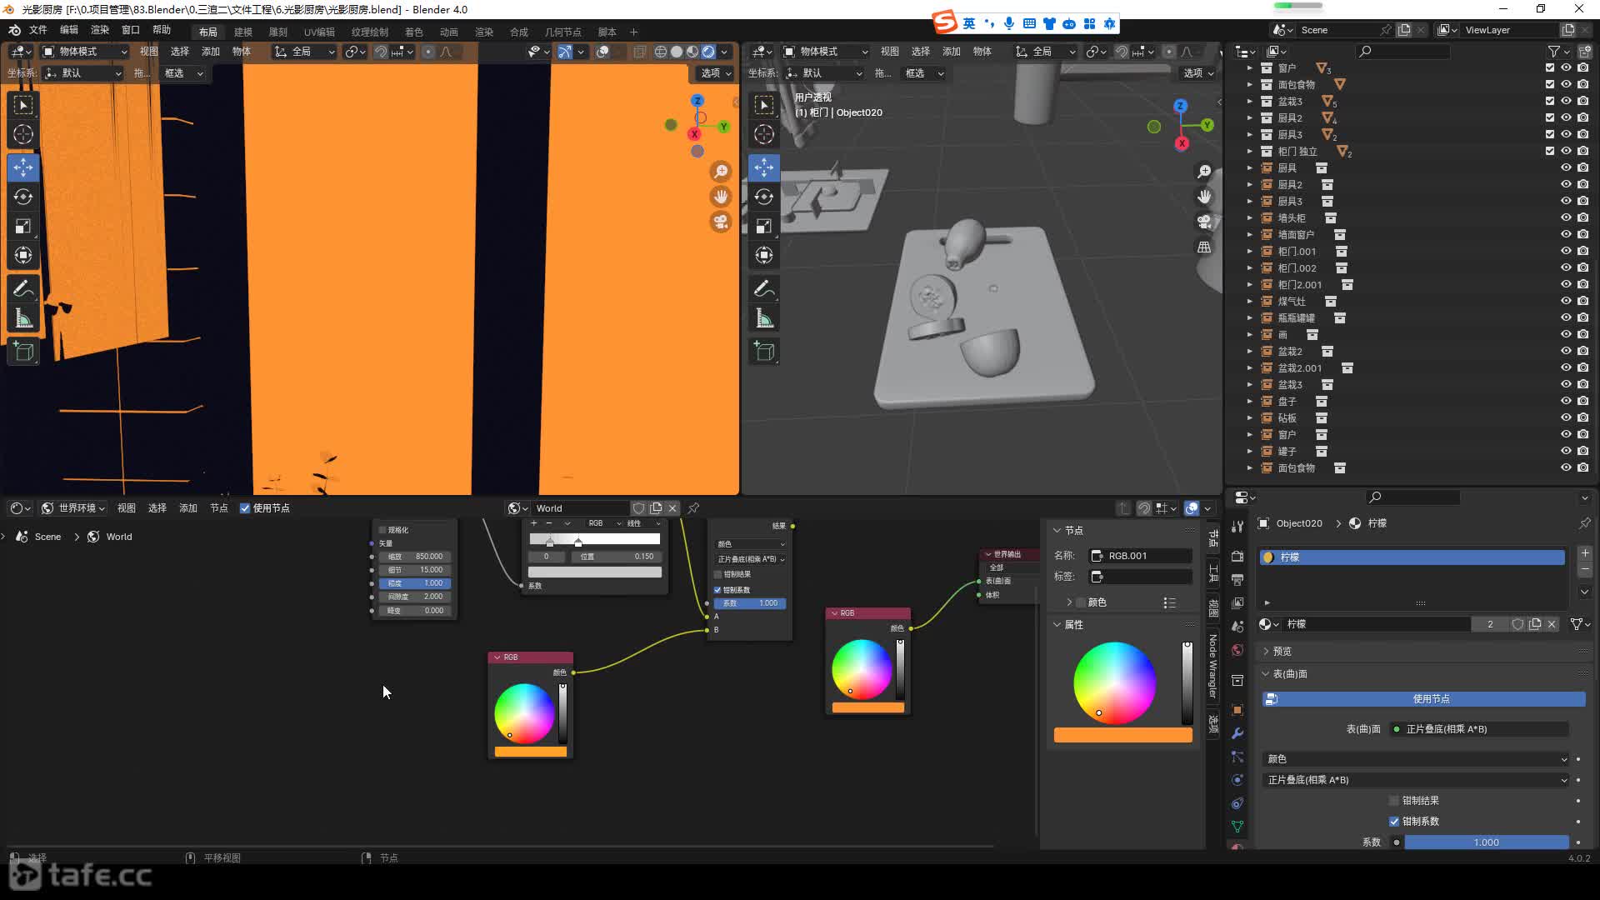
Task: Open the 编辑 menu
Action: tap(69, 30)
